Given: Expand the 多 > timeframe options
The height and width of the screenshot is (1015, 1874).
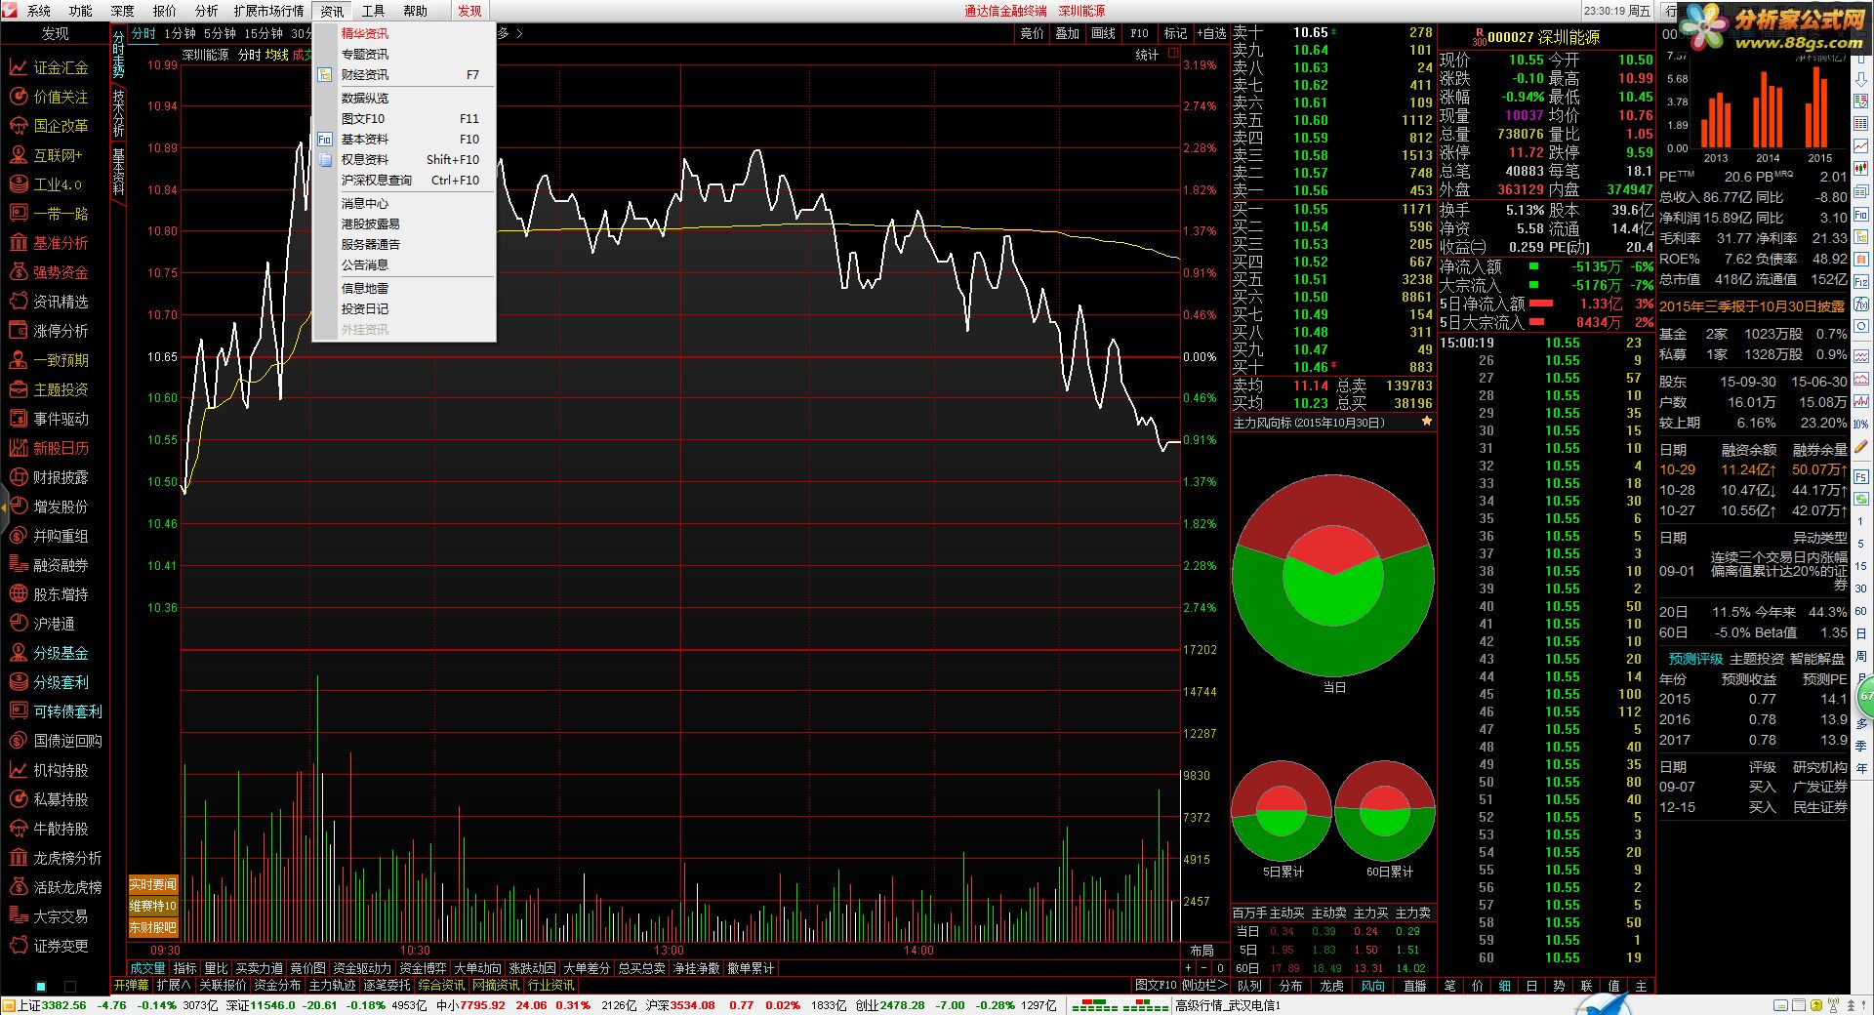Looking at the screenshot, I should (510, 33).
